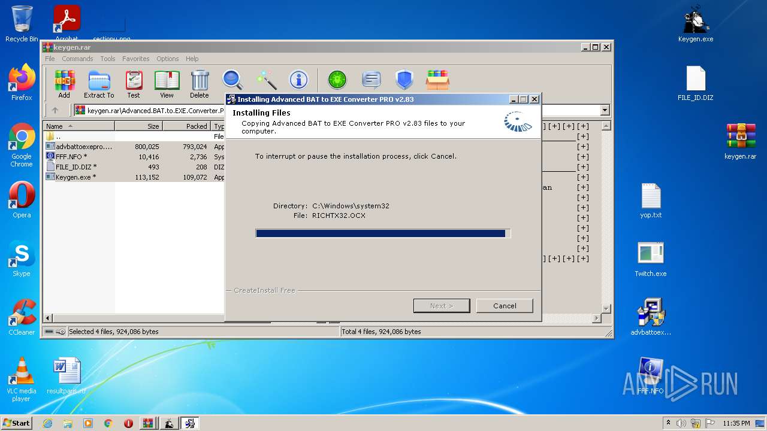Click the scroll up arrow in WinRAR pane
This screenshot has height=431, width=767.
pyautogui.click(x=606, y=126)
